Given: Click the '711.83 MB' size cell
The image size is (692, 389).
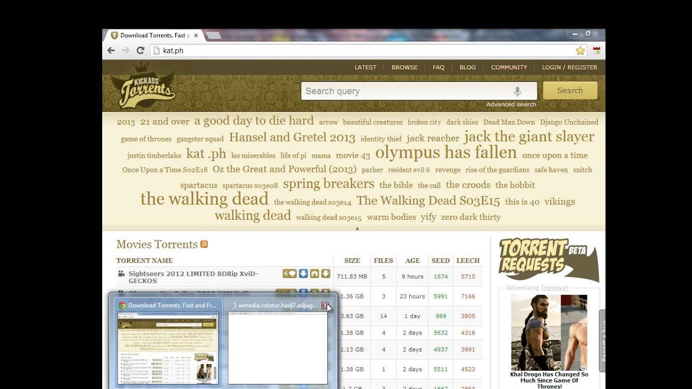Looking at the screenshot, I should 352,277.
